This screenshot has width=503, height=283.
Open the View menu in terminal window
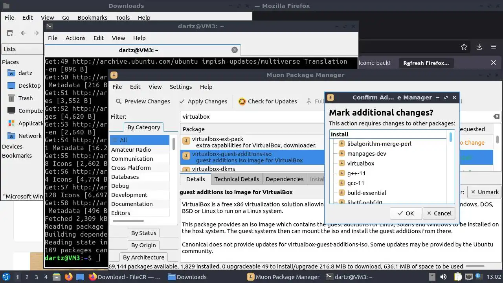pyautogui.click(x=118, y=38)
